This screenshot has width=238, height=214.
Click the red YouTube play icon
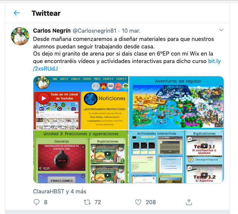pyautogui.click(x=44, y=98)
